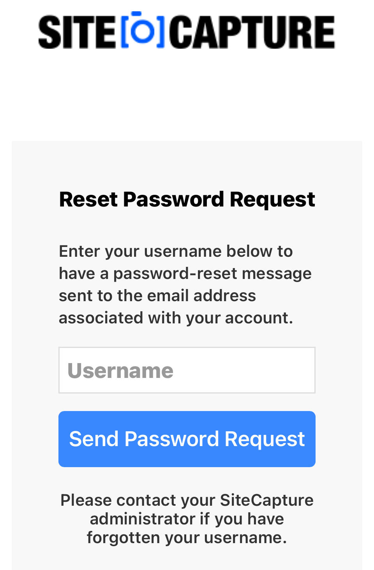374x570 pixels.
Task: Focus the Username input field
Action: click(x=187, y=370)
